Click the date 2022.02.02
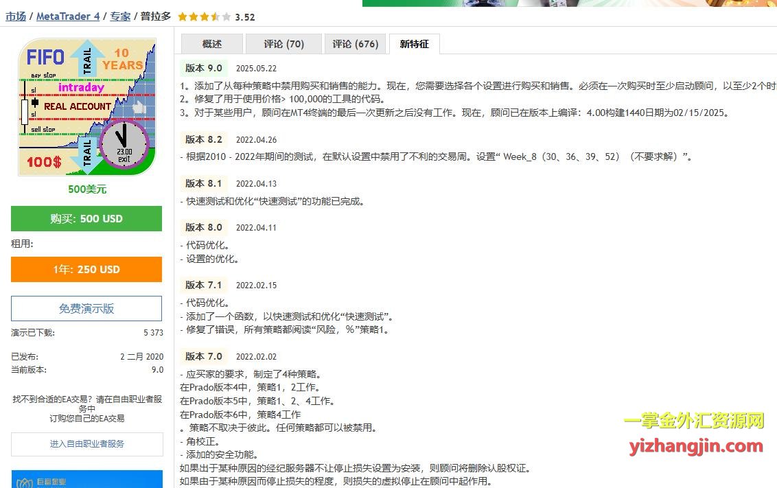This screenshot has width=777, height=488. pyautogui.click(x=256, y=357)
